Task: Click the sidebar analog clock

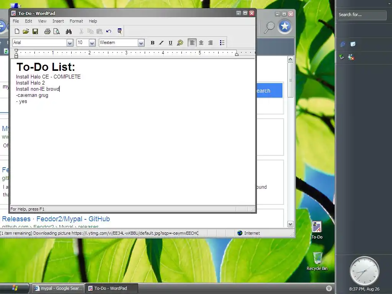Action: click(364, 271)
